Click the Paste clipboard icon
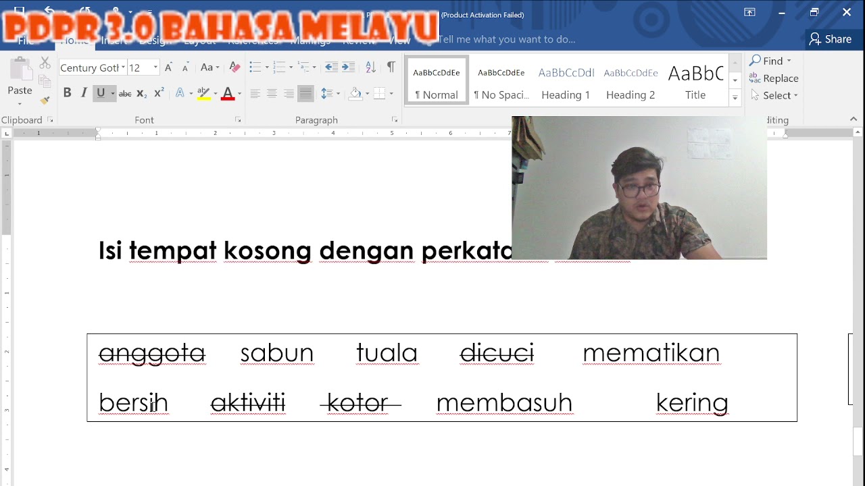865x486 pixels. point(20,70)
